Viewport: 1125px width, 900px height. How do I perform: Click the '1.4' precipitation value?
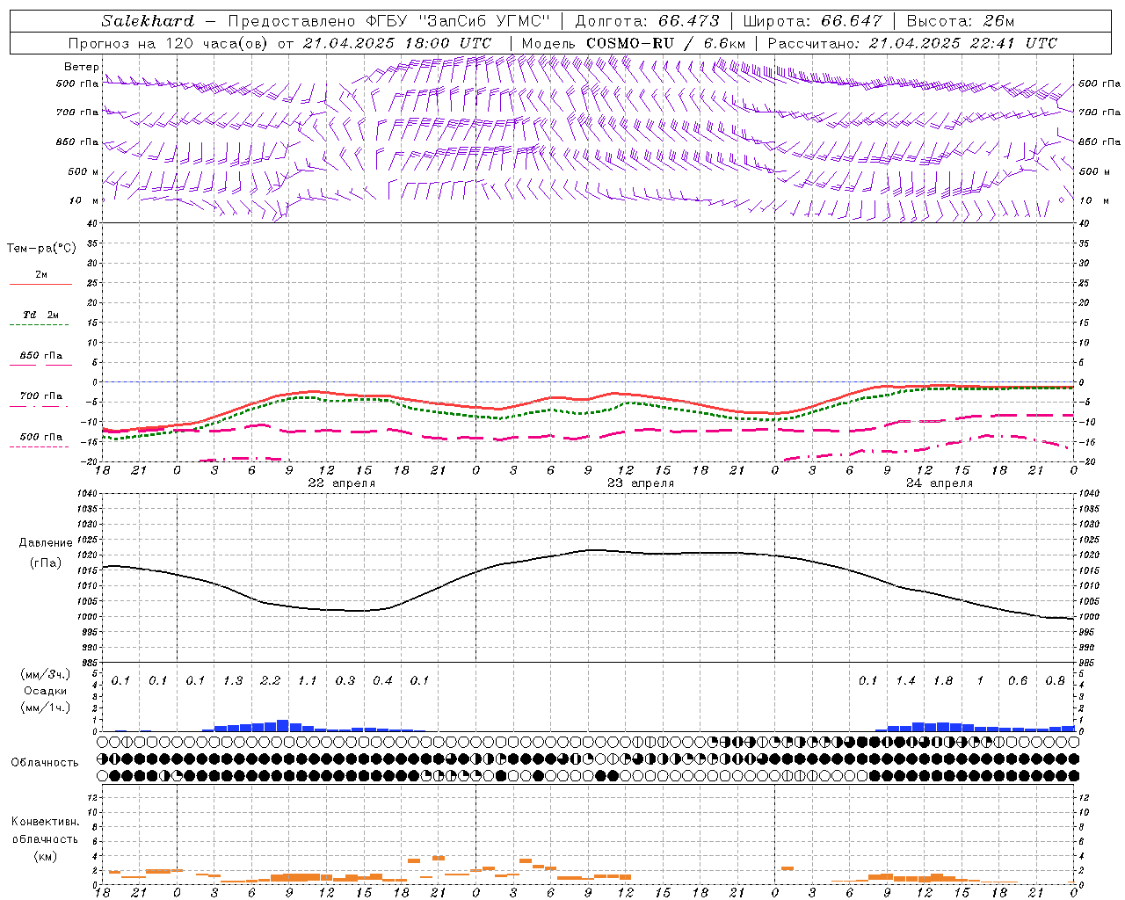point(905,681)
